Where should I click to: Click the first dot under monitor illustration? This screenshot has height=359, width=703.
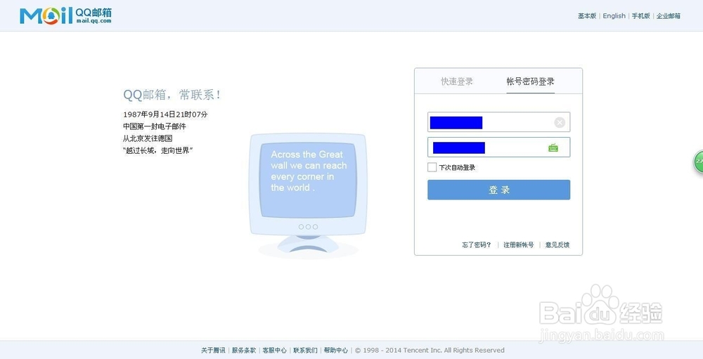pyautogui.click(x=301, y=227)
